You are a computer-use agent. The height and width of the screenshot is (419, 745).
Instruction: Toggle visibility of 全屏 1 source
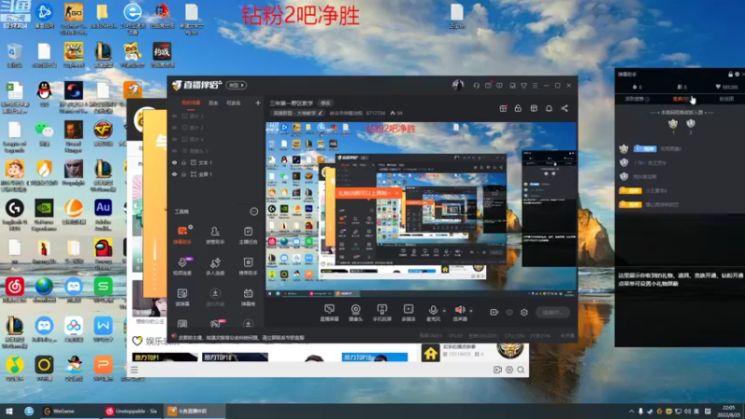[174, 174]
